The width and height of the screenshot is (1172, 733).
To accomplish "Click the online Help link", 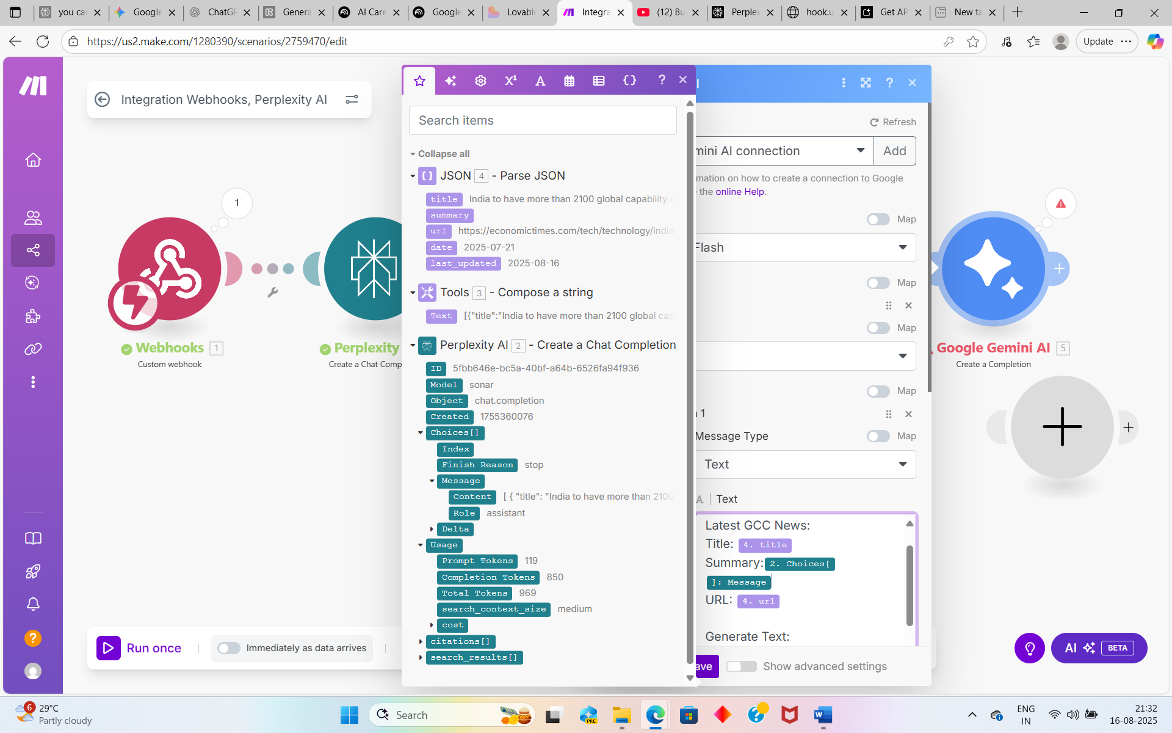I will coord(739,192).
